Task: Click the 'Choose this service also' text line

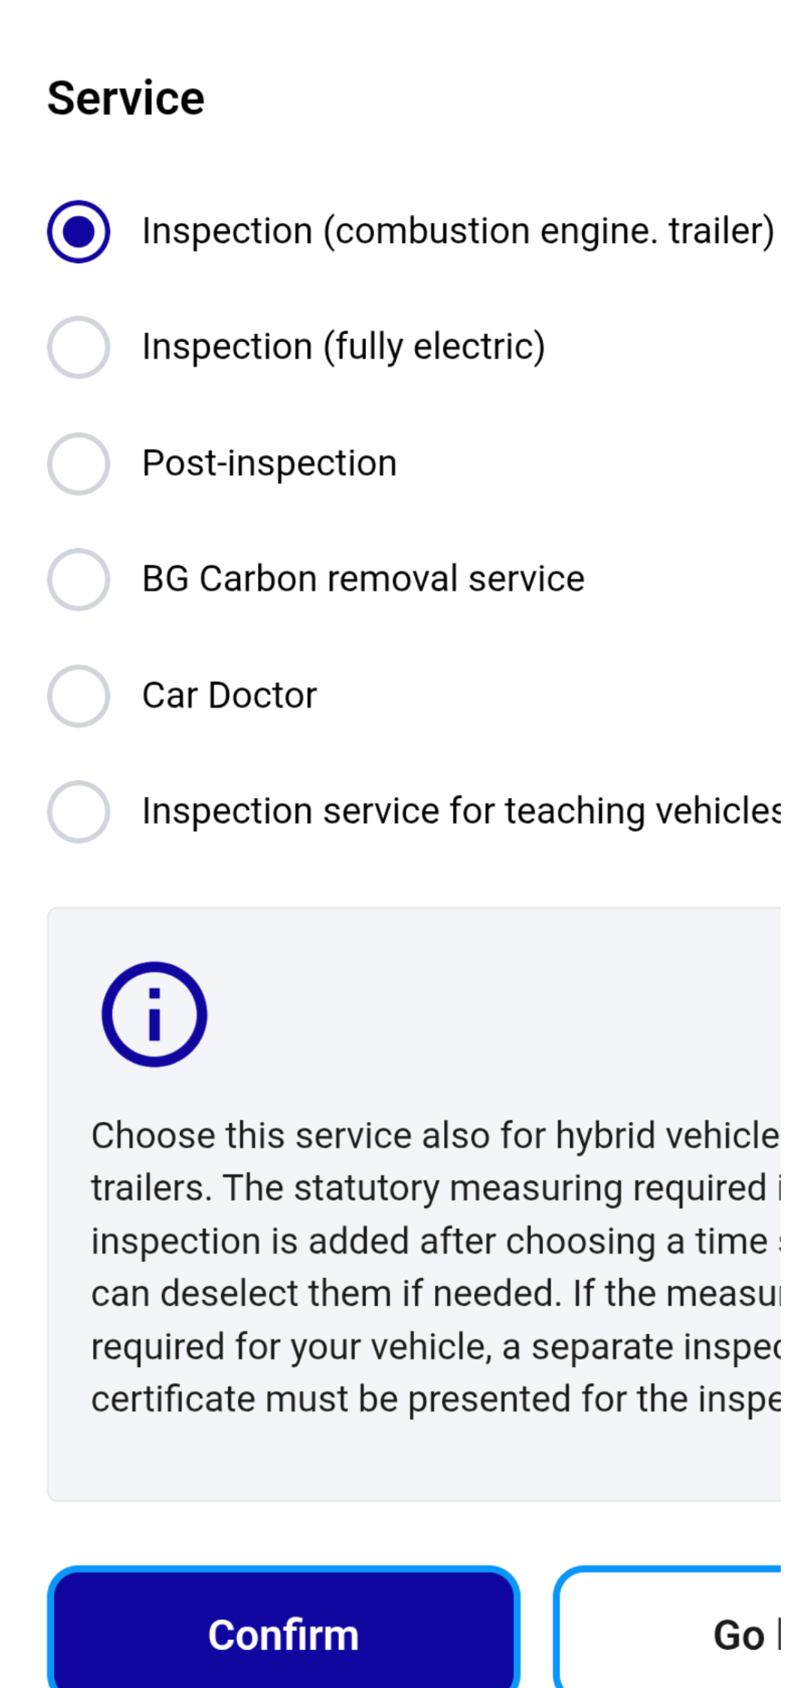Action: point(435,1135)
